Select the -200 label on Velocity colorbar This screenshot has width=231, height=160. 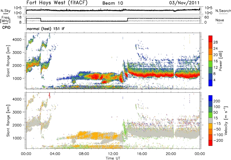coord(218,140)
